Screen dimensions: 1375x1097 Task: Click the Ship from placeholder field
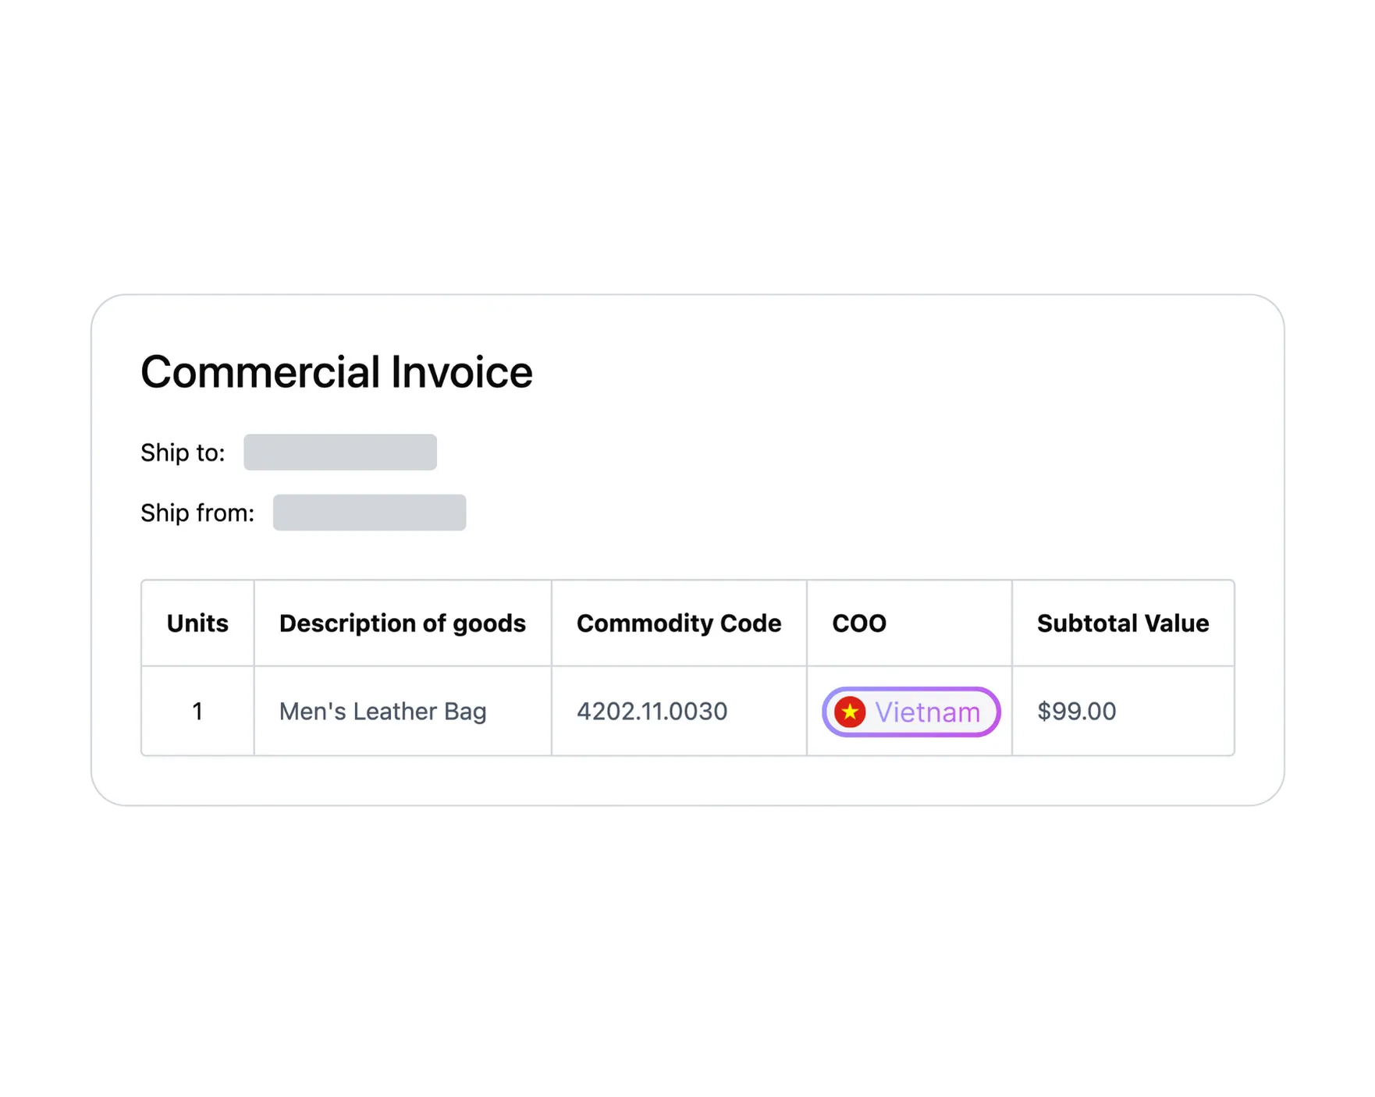pos(368,512)
